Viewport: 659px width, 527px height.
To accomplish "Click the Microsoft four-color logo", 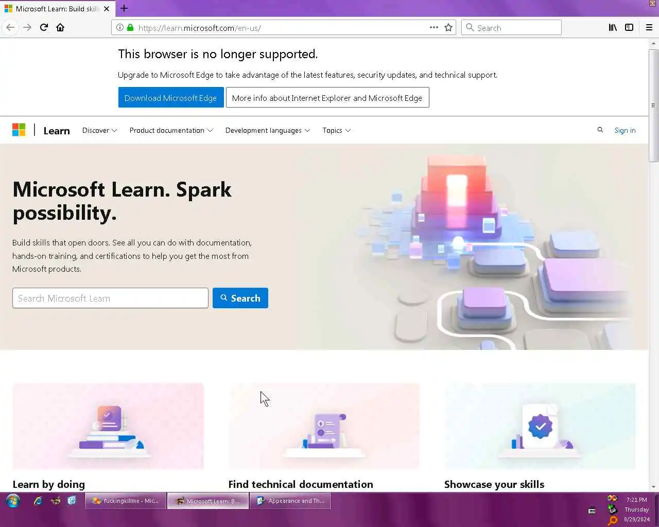I will [x=19, y=130].
